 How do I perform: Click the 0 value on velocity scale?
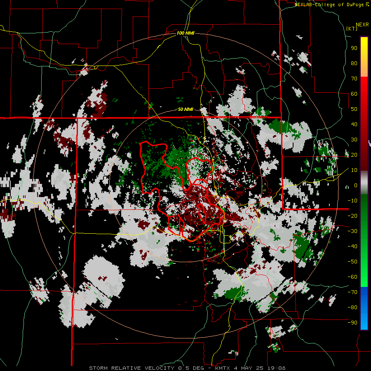click(x=356, y=185)
